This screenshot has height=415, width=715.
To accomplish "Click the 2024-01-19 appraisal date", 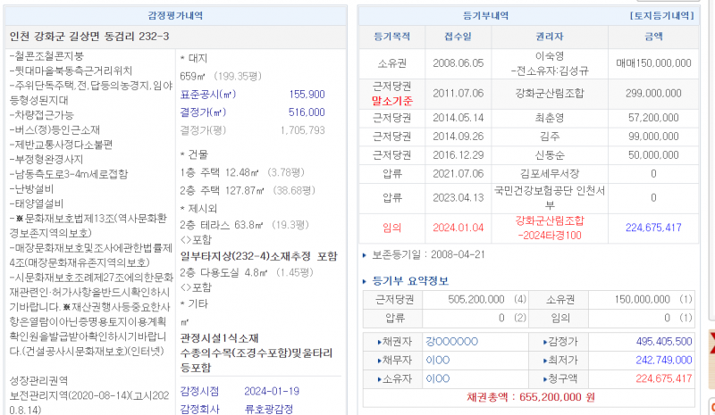I will click(x=269, y=390).
